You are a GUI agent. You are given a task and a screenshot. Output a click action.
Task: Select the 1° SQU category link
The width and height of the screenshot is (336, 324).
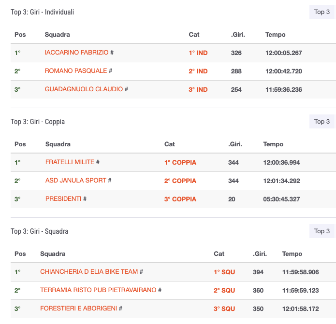(x=224, y=272)
